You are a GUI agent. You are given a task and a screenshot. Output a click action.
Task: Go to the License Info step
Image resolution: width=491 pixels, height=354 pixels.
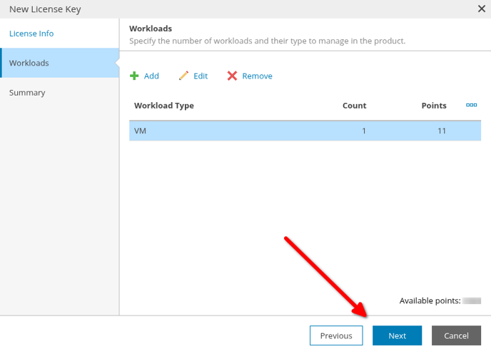click(31, 34)
